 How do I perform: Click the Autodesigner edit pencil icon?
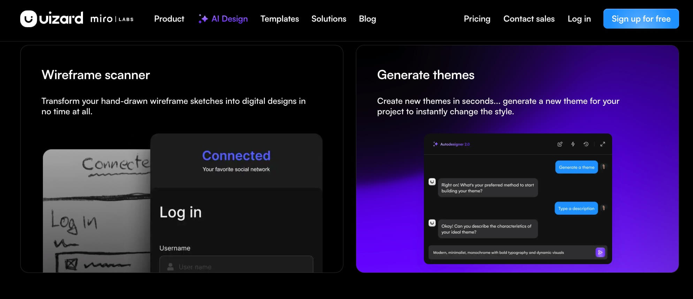click(560, 144)
